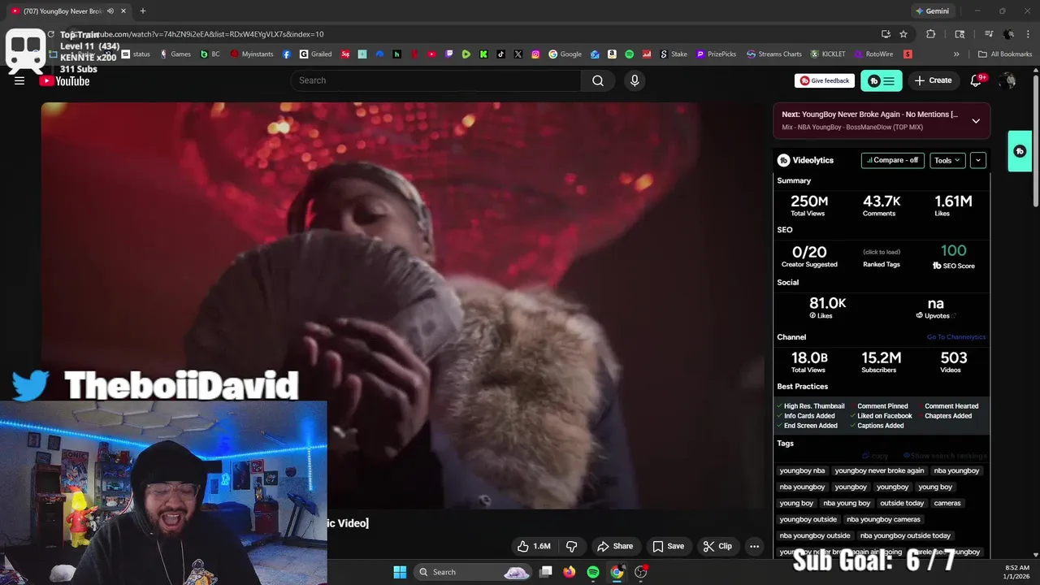Open Chrome extensions puzzle icon

coord(931,34)
